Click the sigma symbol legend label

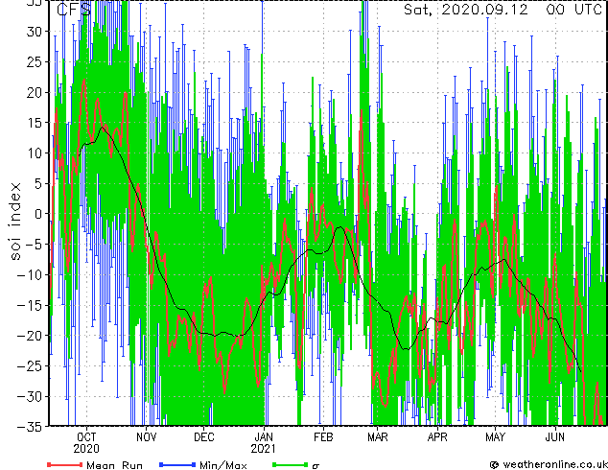pos(316,466)
